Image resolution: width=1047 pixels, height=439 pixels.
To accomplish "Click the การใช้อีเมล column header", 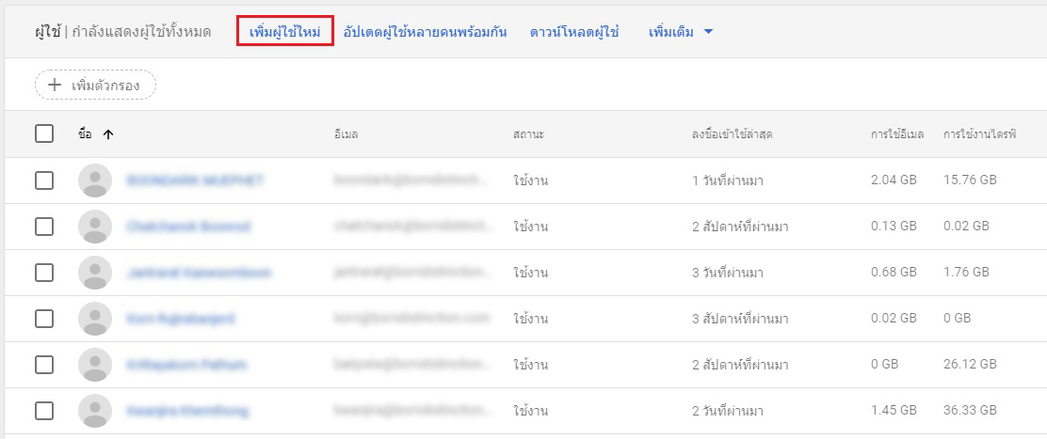I will coord(898,134).
